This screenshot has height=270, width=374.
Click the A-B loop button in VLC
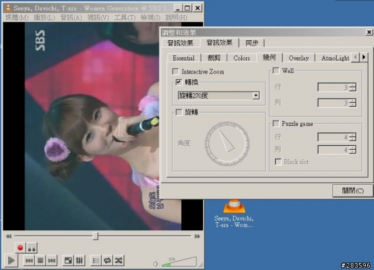coord(32,248)
